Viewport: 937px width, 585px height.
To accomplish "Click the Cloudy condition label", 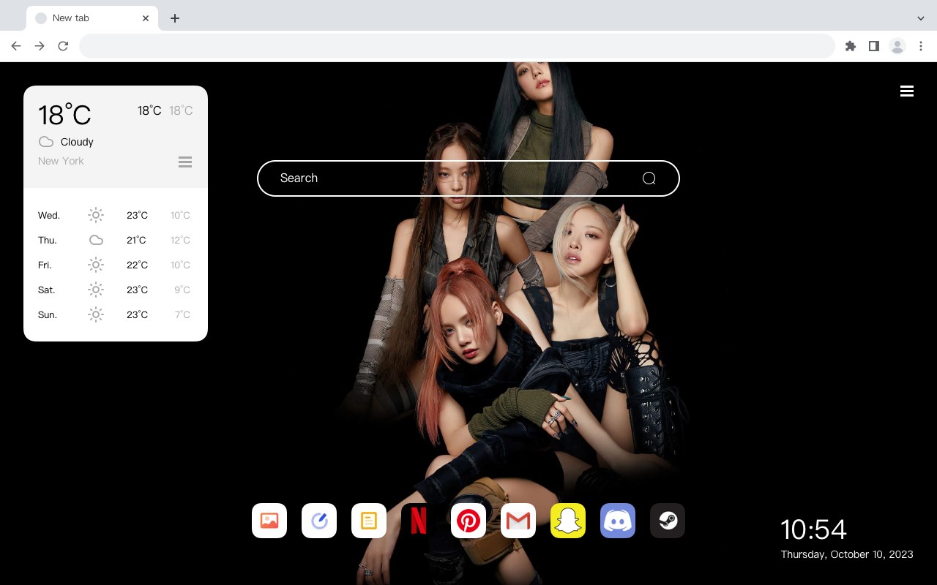I will pos(77,142).
